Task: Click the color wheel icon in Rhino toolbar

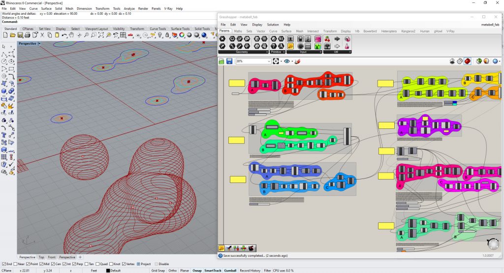Action: click(182, 35)
